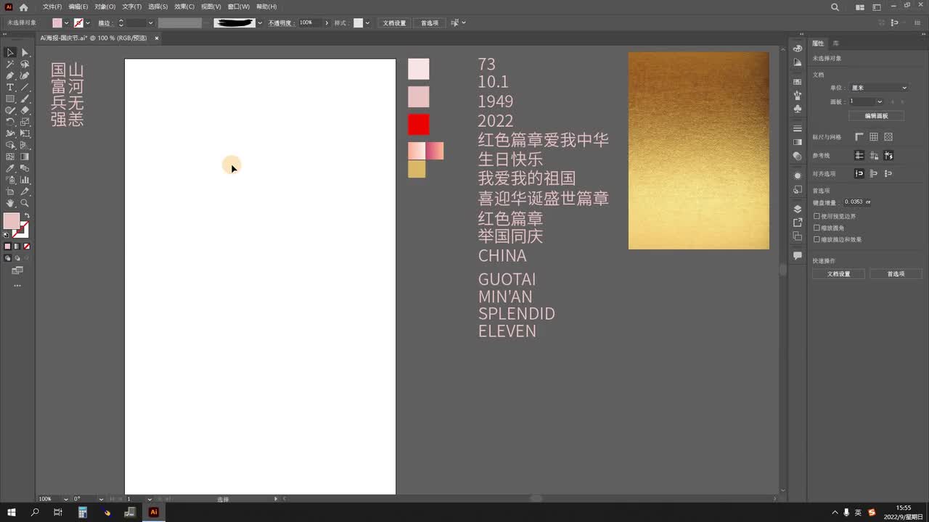Select the Magic Wand tool
The width and height of the screenshot is (929, 522).
click(10, 64)
